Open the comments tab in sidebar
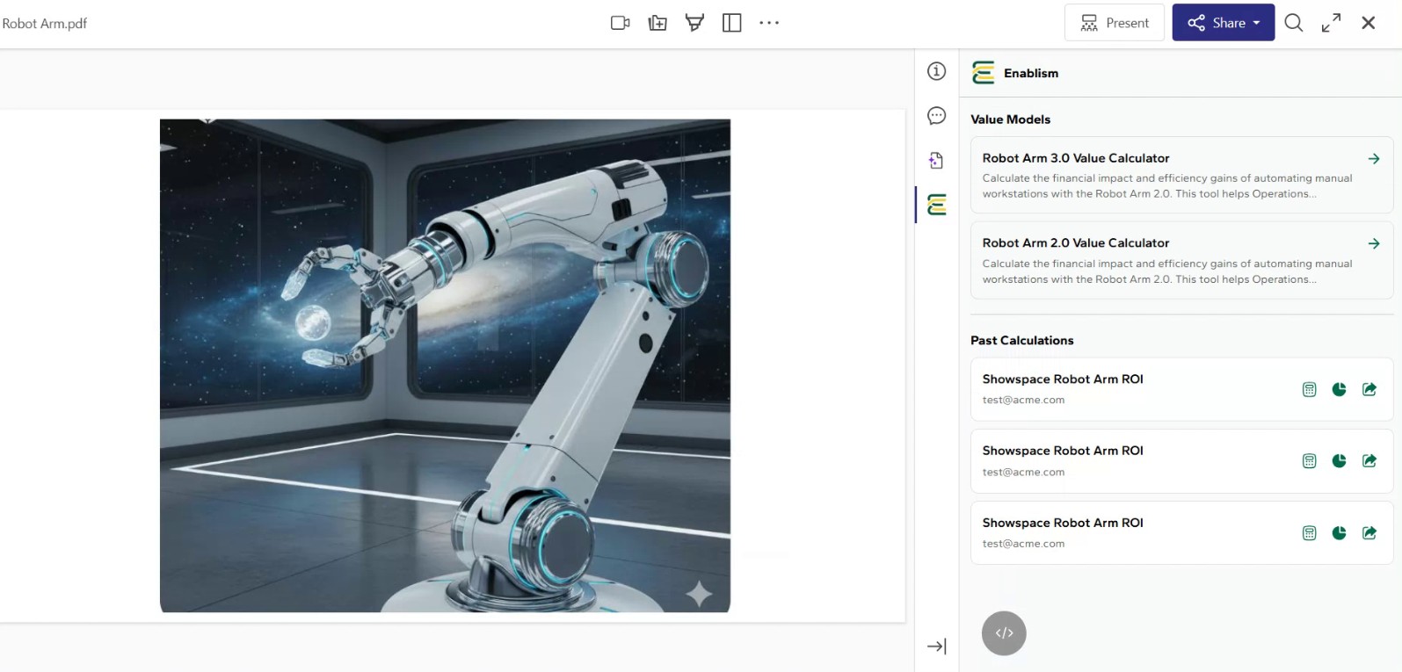1402x672 pixels. pyautogui.click(x=937, y=116)
